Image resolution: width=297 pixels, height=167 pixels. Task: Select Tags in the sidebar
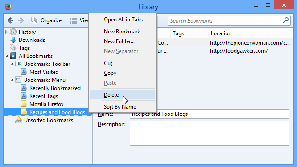point(24,48)
